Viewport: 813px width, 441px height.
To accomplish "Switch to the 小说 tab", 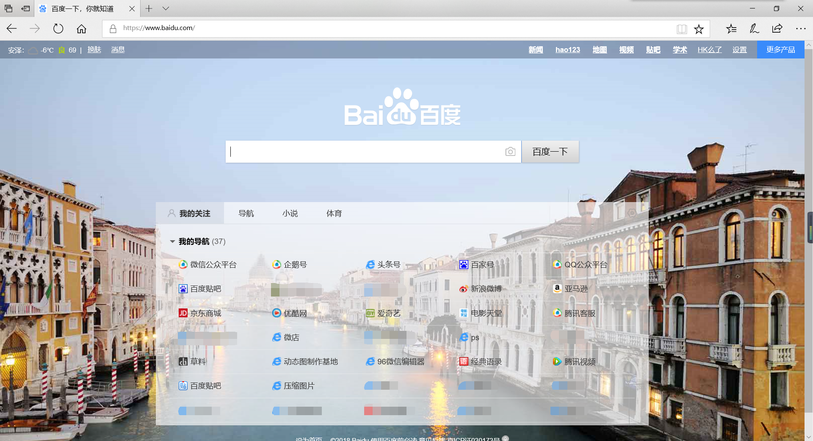I will 290,213.
